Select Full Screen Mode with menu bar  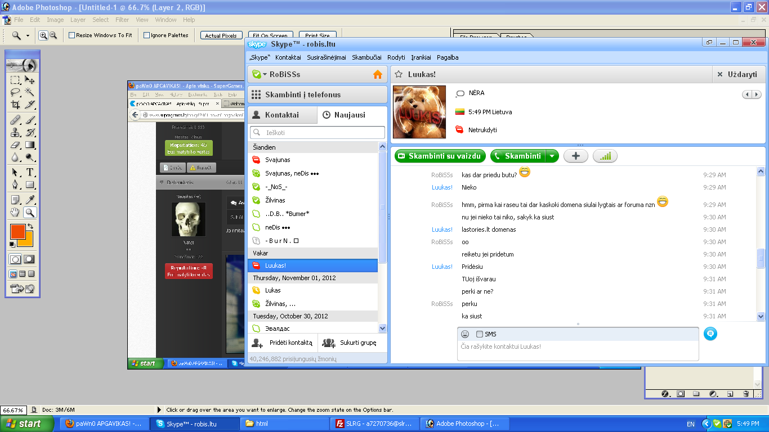click(23, 274)
